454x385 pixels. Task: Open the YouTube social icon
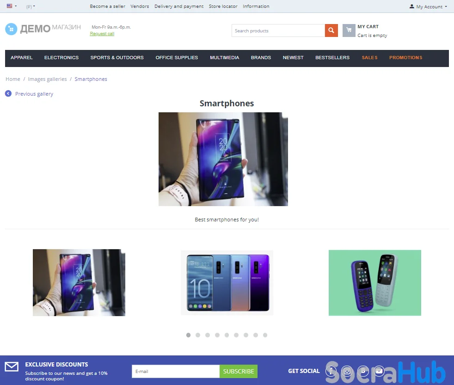pos(379,371)
